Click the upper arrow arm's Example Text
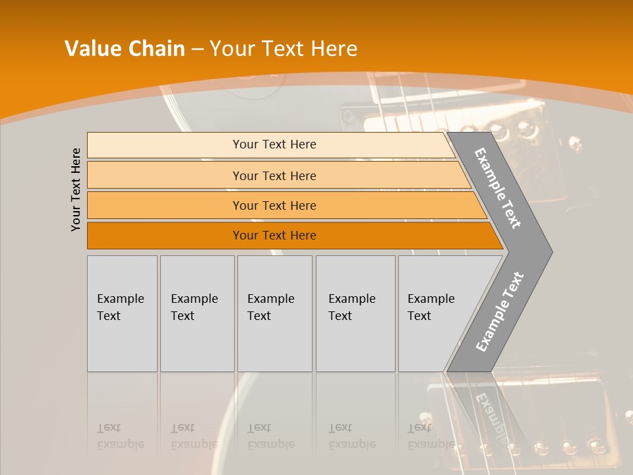The height and width of the screenshot is (475, 633). coord(498,188)
